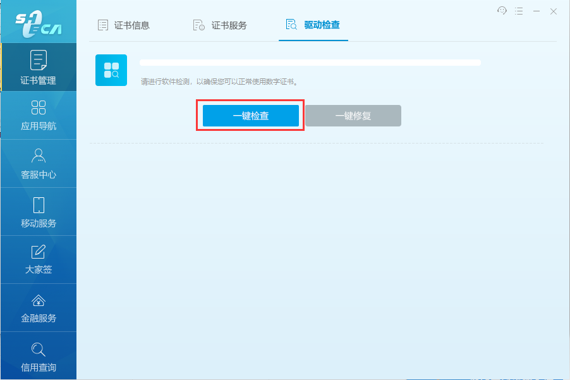Click the software detection hint text
Viewport: 570px width, 380px height.
pyautogui.click(x=219, y=82)
